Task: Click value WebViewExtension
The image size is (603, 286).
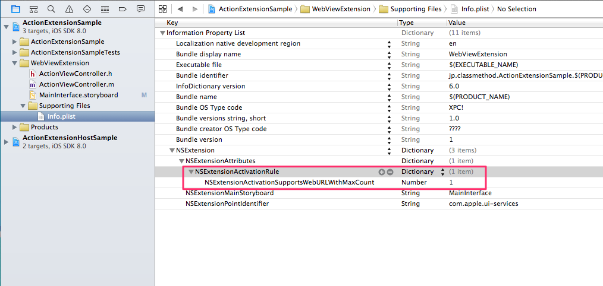Action: (478, 55)
